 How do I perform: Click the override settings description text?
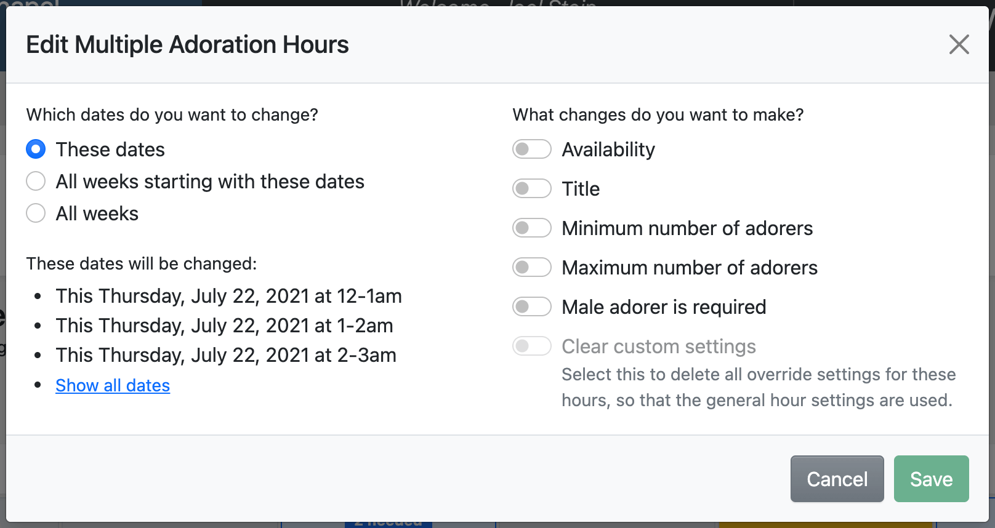[x=758, y=387]
